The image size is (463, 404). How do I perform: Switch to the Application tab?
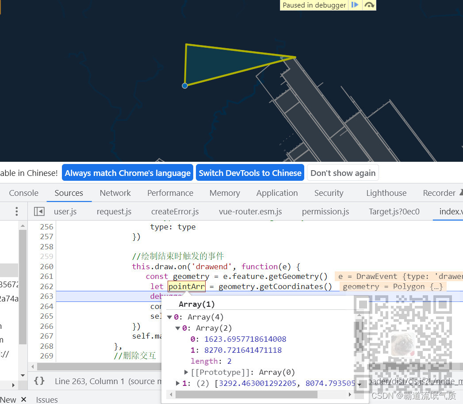[x=277, y=193]
